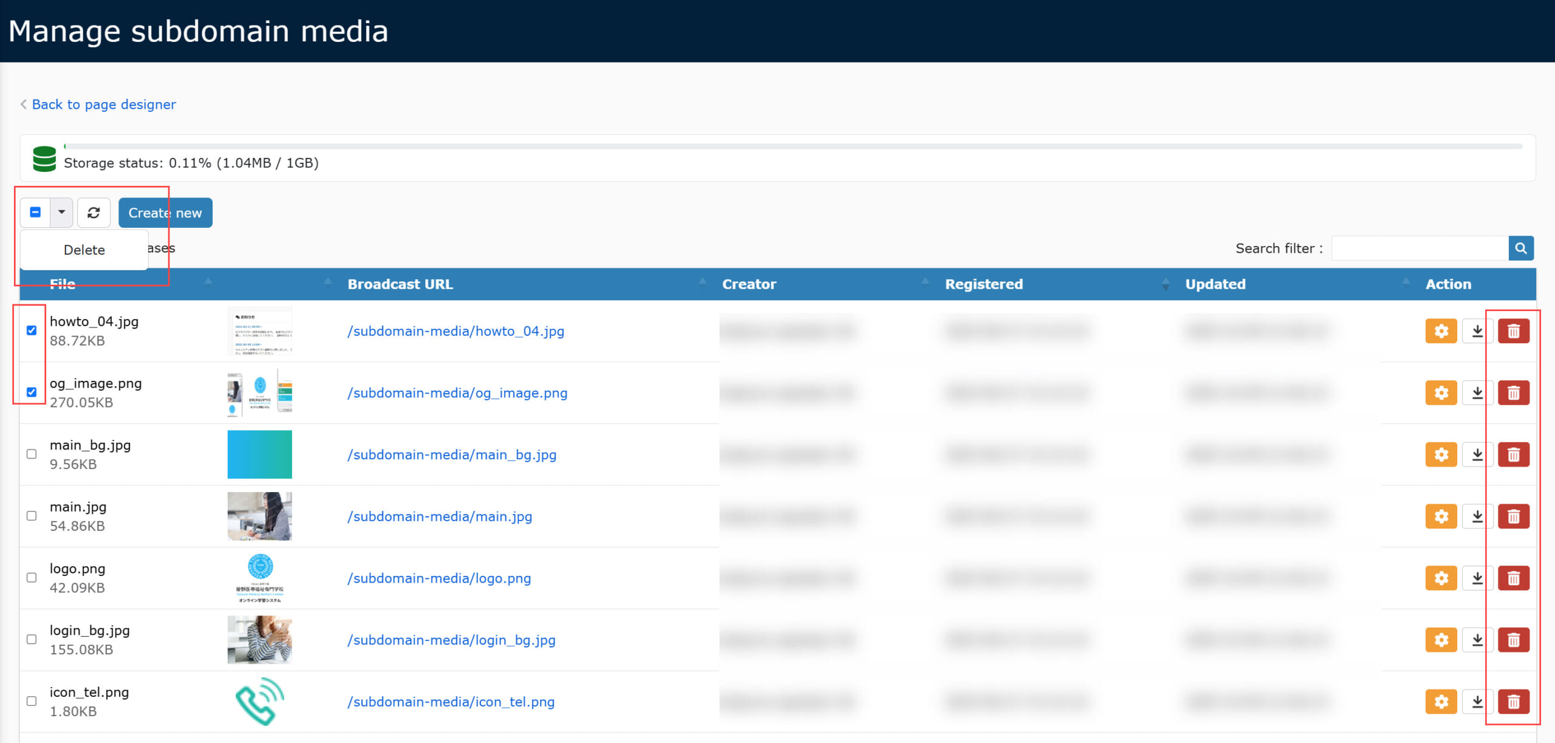
Task: Toggle the select-all checkbox in toolbar
Action: (35, 213)
